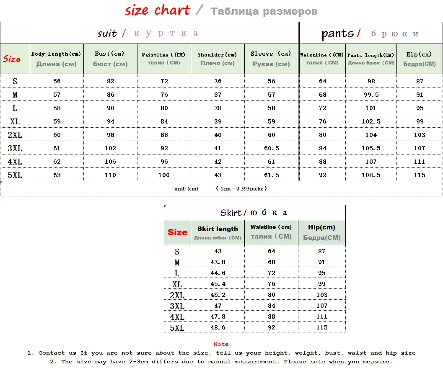The width and height of the screenshot is (443, 373).
Task: Click suit waistline value '100' for size 5XL
Action: [x=164, y=175]
